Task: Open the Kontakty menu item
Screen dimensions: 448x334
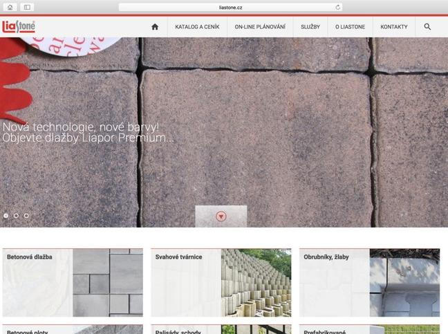Action: [x=393, y=27]
